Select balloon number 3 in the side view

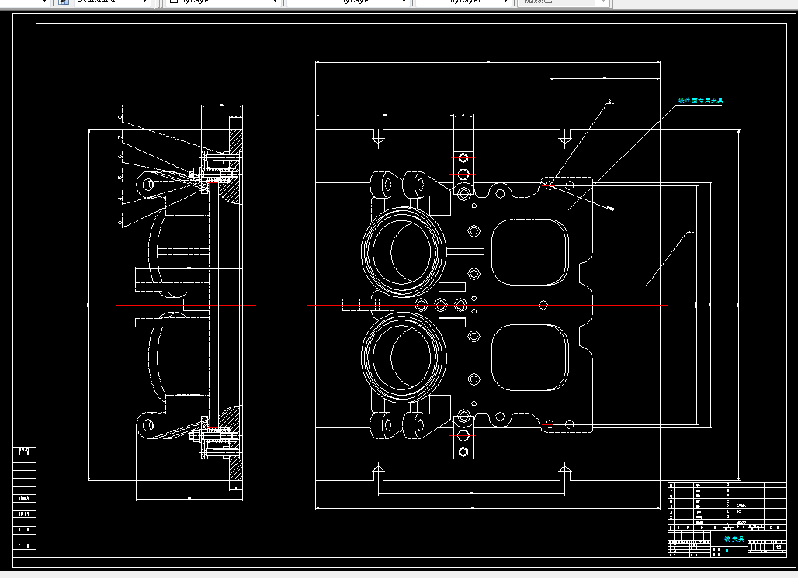[120, 223]
